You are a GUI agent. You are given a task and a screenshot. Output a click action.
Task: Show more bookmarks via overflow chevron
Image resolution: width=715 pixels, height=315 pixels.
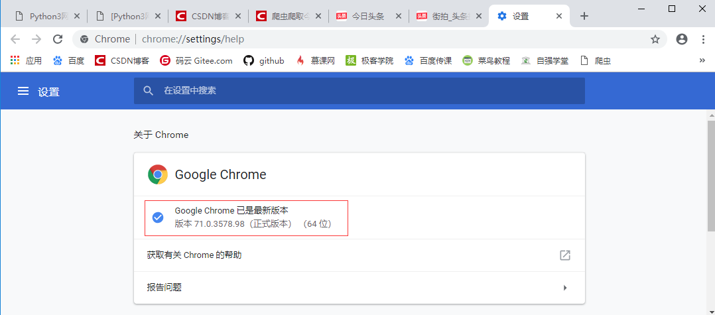(702, 60)
